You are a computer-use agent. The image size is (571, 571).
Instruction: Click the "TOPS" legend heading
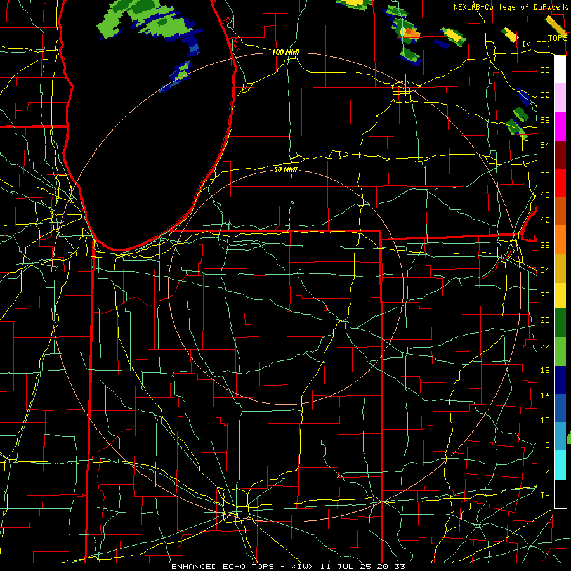pos(558,37)
